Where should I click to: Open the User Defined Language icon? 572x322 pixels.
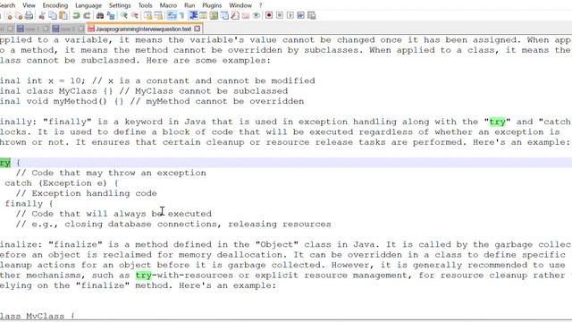[203, 16]
